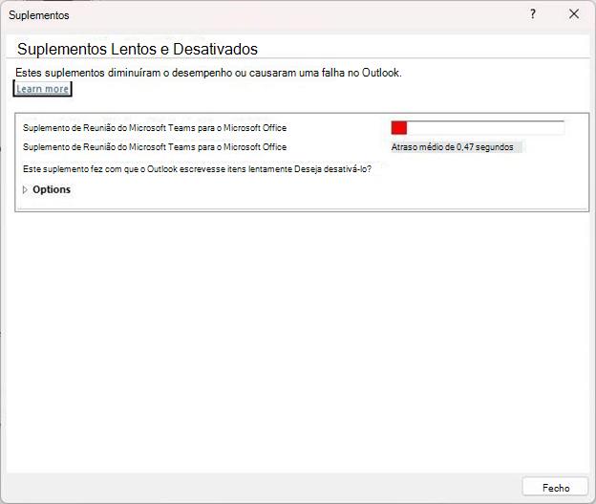Click 'Suplementos Lentos e Desativados' heading

click(x=138, y=49)
